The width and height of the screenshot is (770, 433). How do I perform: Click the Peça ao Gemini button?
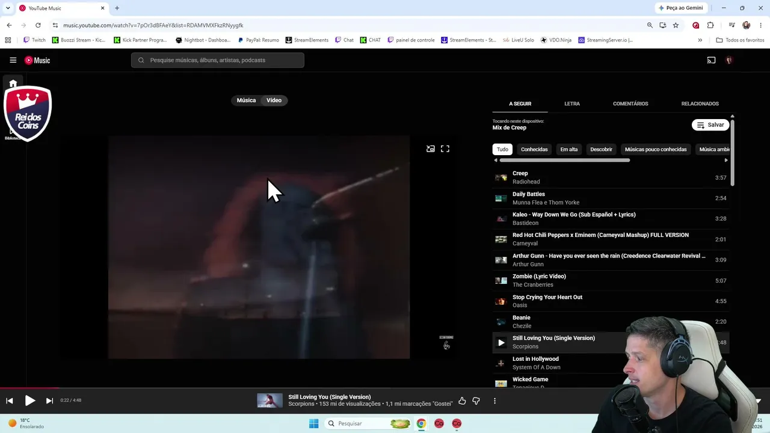(x=681, y=8)
